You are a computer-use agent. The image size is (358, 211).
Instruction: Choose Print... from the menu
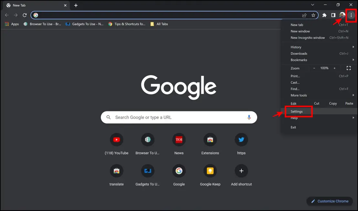click(319, 76)
